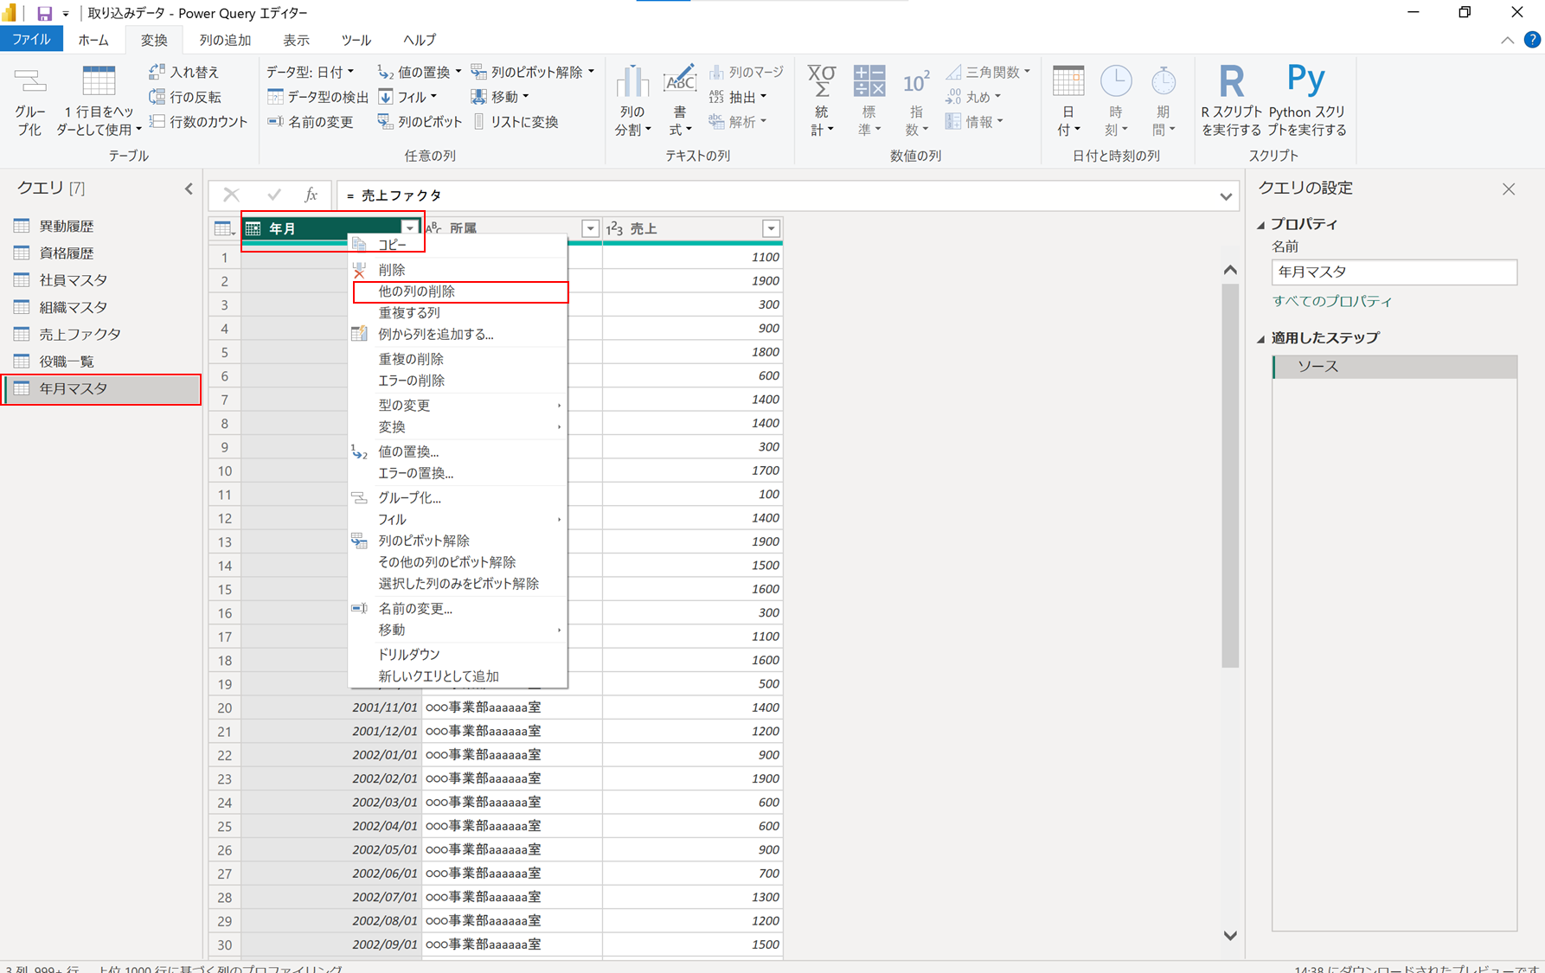1545x973 pixels.
Task: Open Extract (抽出) dropdown
Action: click(738, 97)
